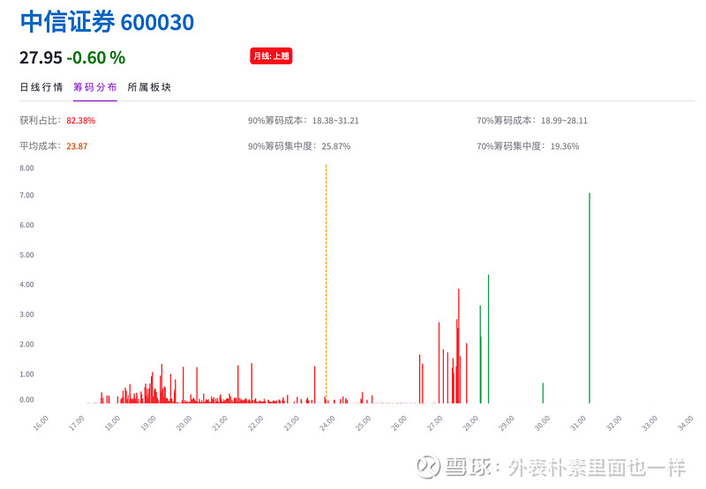Click the tallest red bar near 27.60
706x489 pixels.
(x=459, y=345)
